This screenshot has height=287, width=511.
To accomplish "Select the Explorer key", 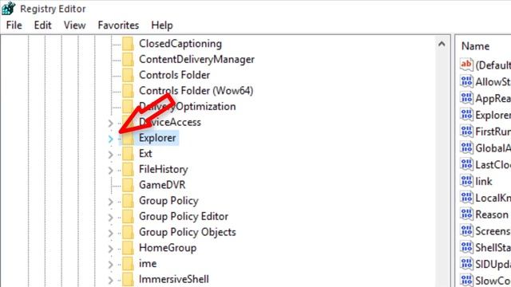I will pyautogui.click(x=157, y=138).
